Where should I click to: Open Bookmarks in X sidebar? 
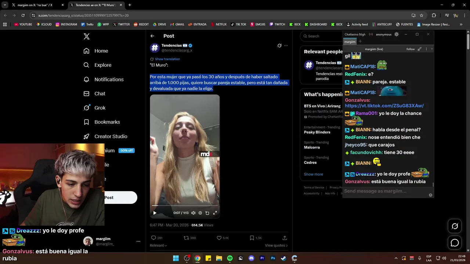pos(102,122)
